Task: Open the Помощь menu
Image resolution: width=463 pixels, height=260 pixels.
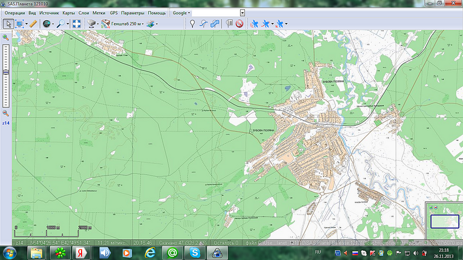Action: tap(157, 13)
